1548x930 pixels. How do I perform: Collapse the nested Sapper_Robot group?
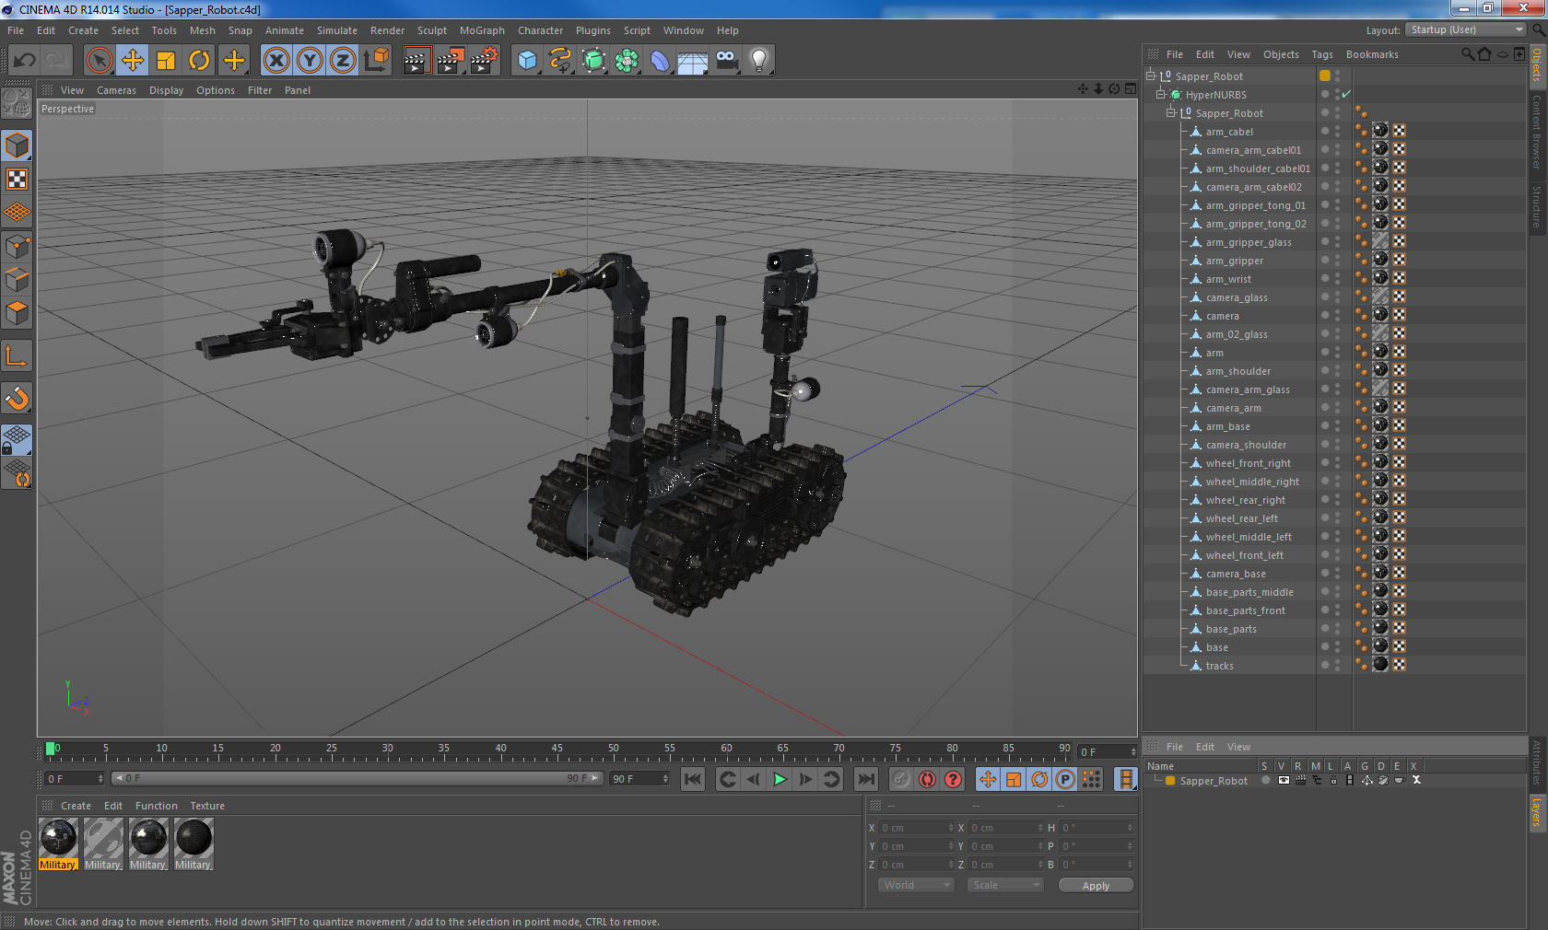pyautogui.click(x=1171, y=112)
